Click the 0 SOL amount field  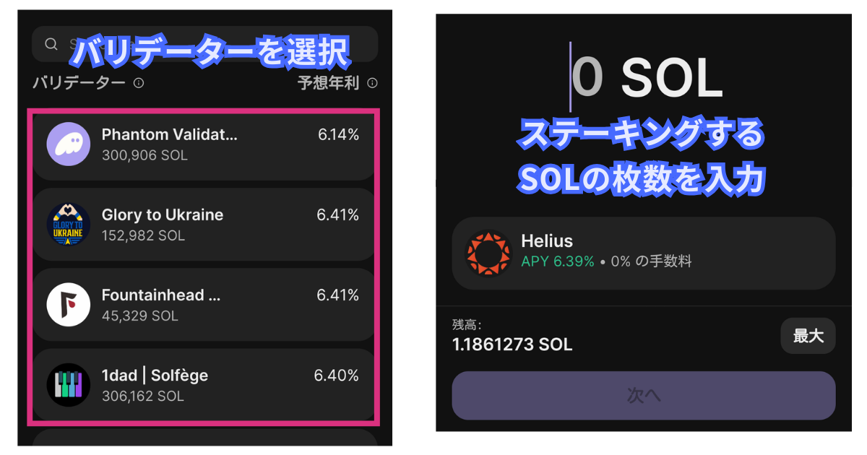coord(647,78)
